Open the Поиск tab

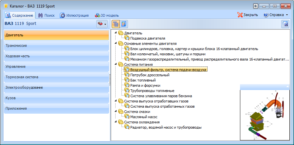[x=46, y=15]
